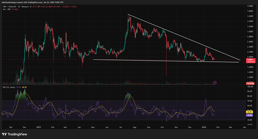Click the Sep label on time axis
The height and width of the screenshot is (139, 258).
coord(148,127)
